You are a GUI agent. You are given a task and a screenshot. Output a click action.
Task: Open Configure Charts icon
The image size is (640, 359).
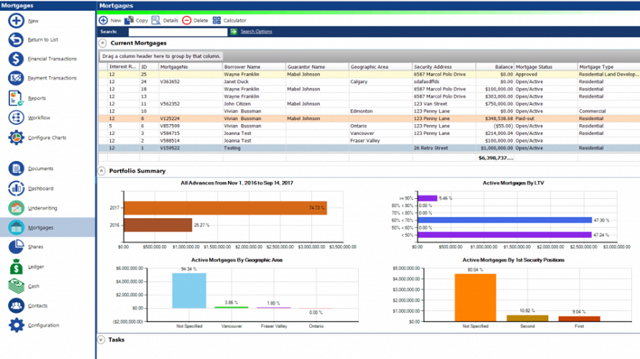tap(17, 138)
